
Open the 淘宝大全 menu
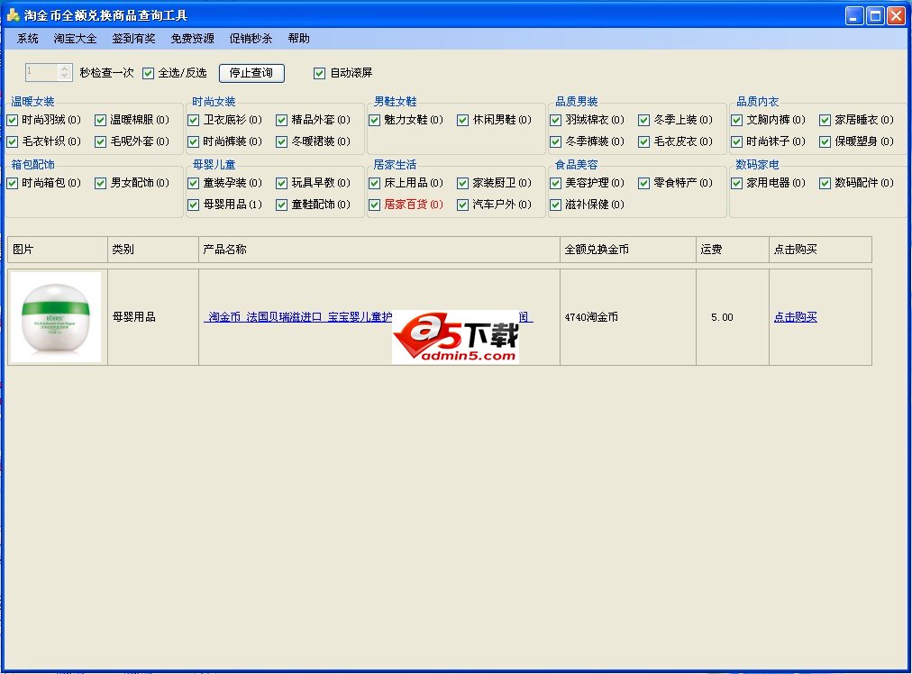[x=75, y=39]
